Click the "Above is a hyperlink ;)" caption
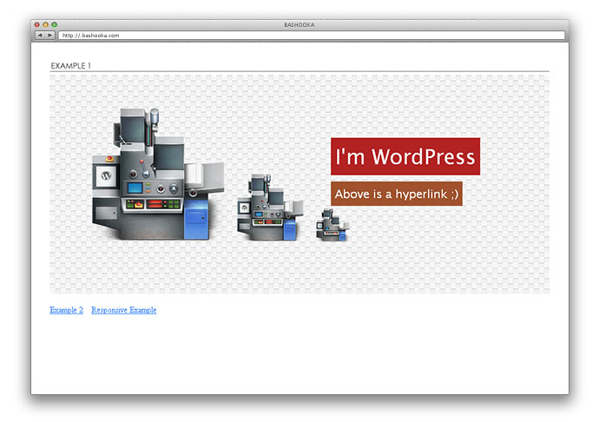Screen dimensions: 599x422 pos(397,194)
